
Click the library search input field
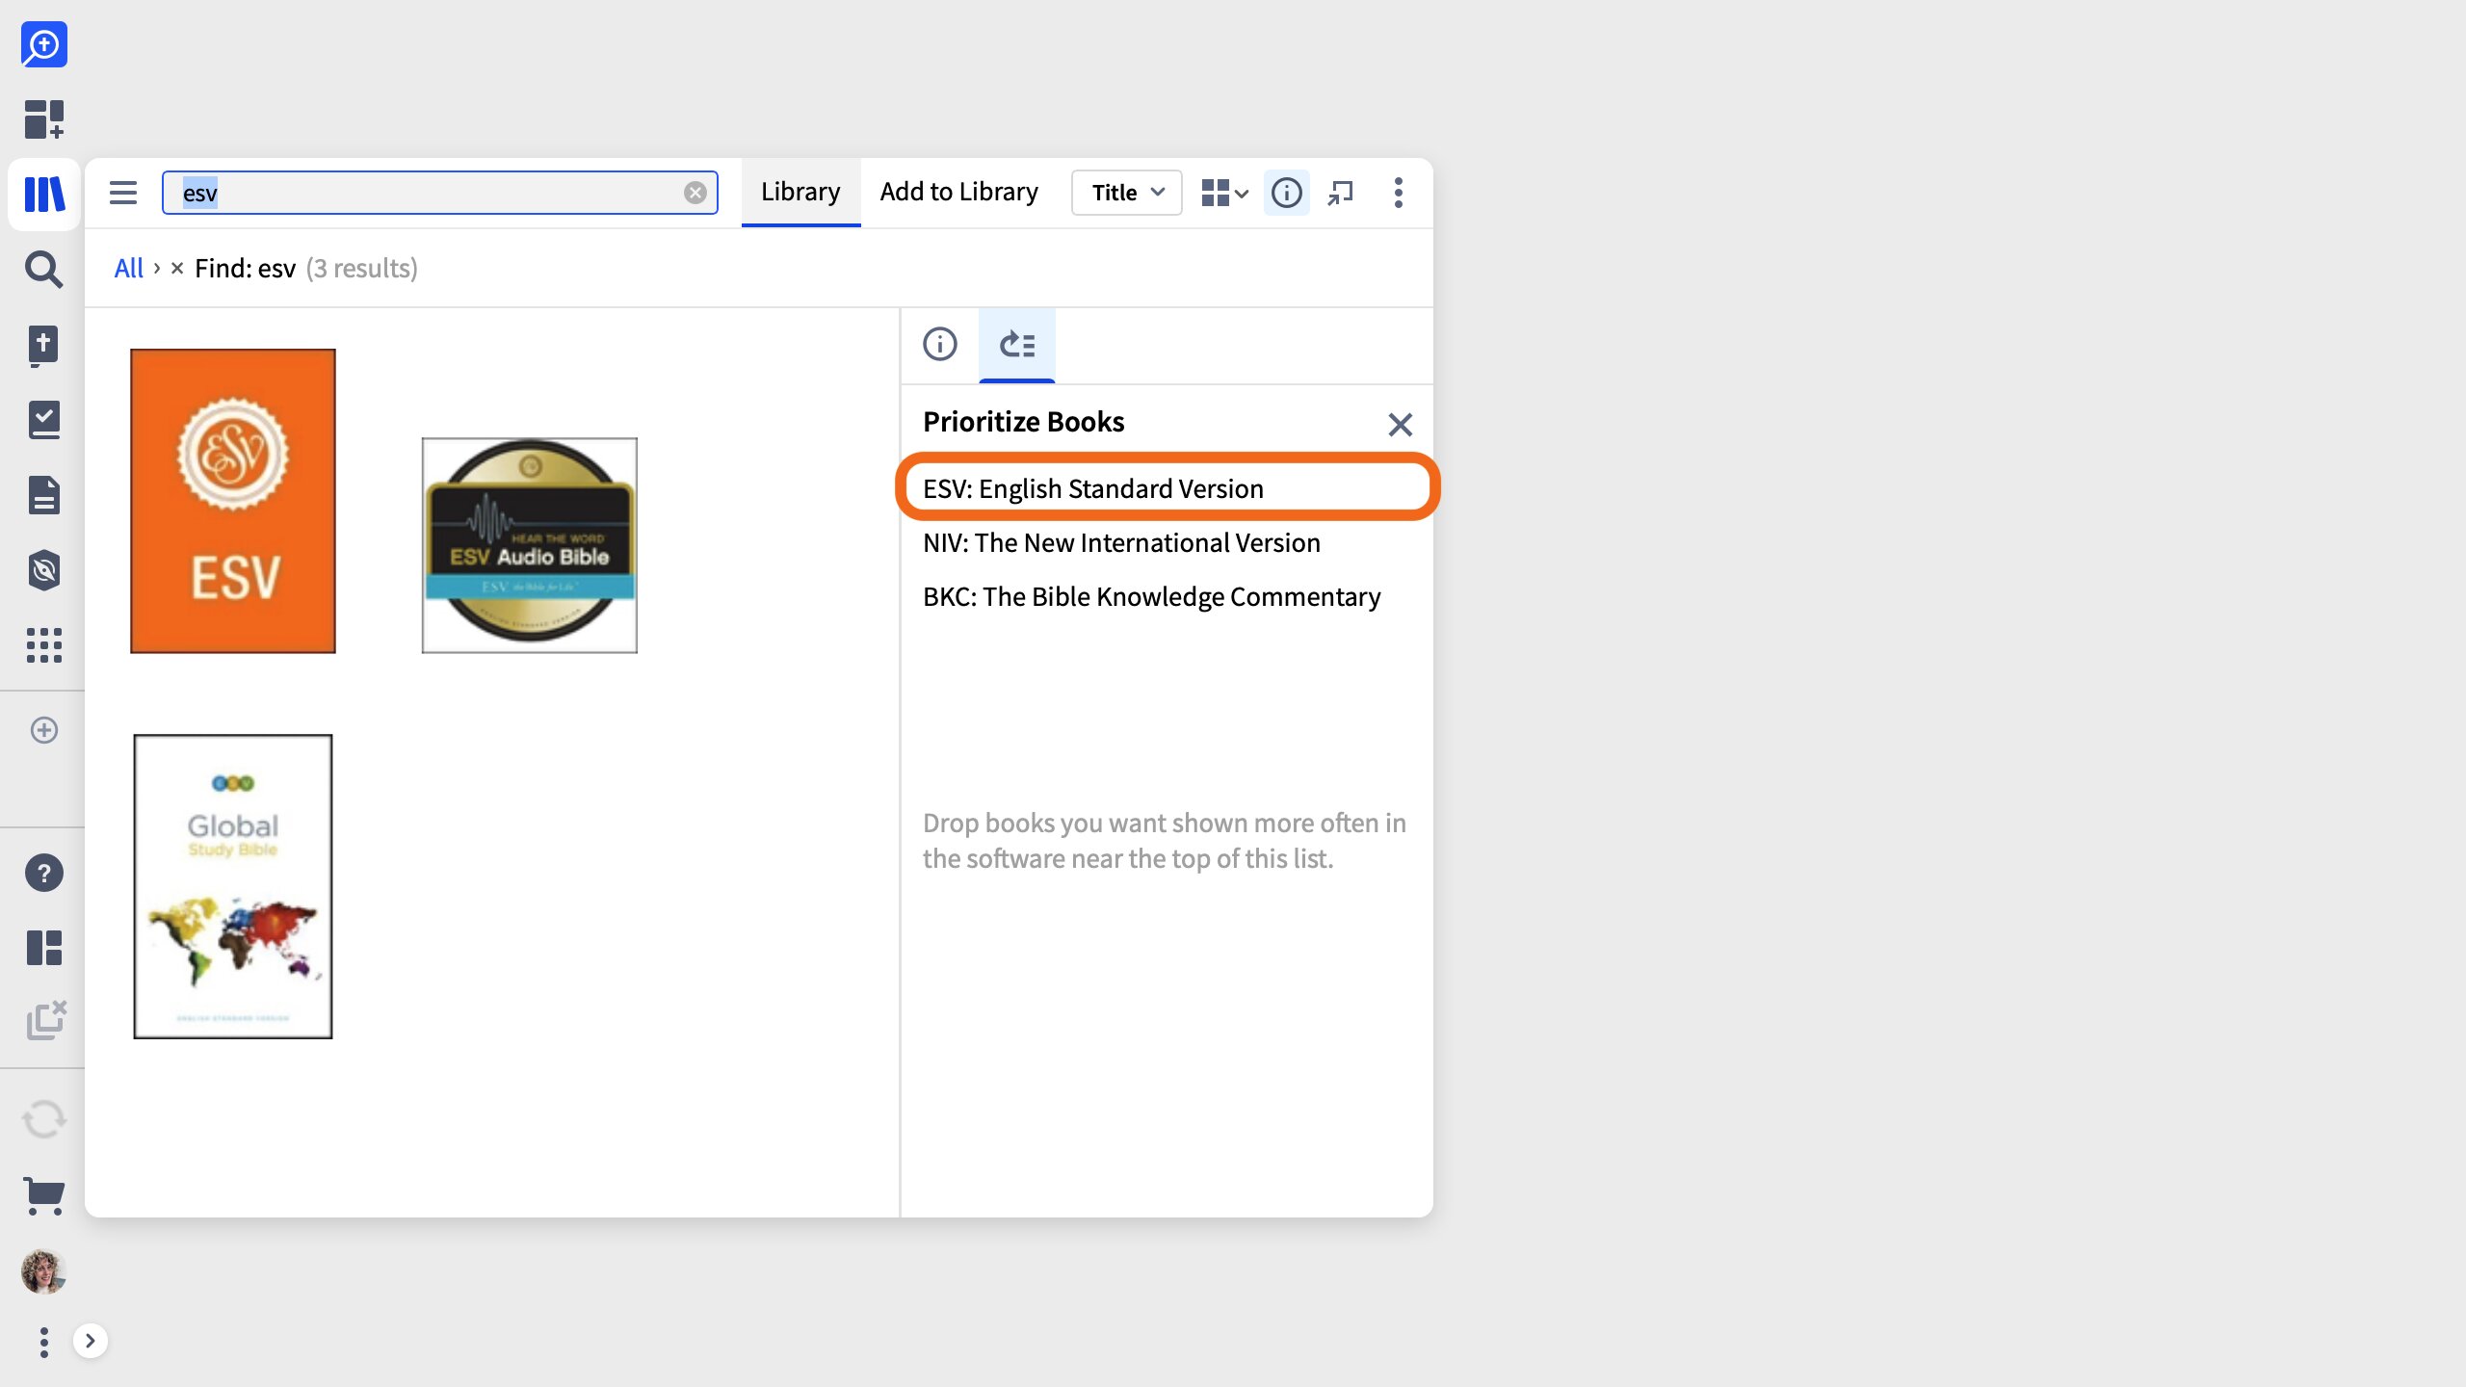(x=440, y=193)
